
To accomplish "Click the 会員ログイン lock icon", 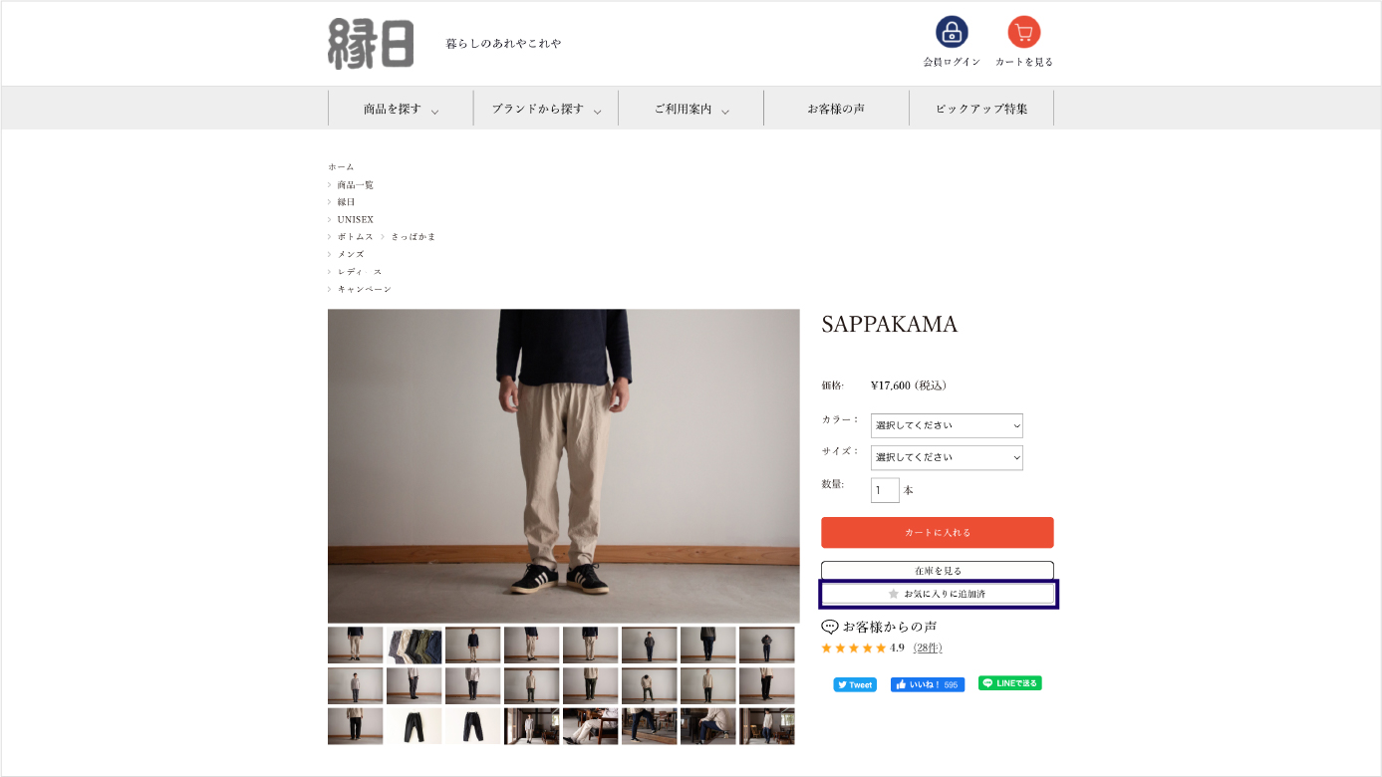I will [x=952, y=32].
